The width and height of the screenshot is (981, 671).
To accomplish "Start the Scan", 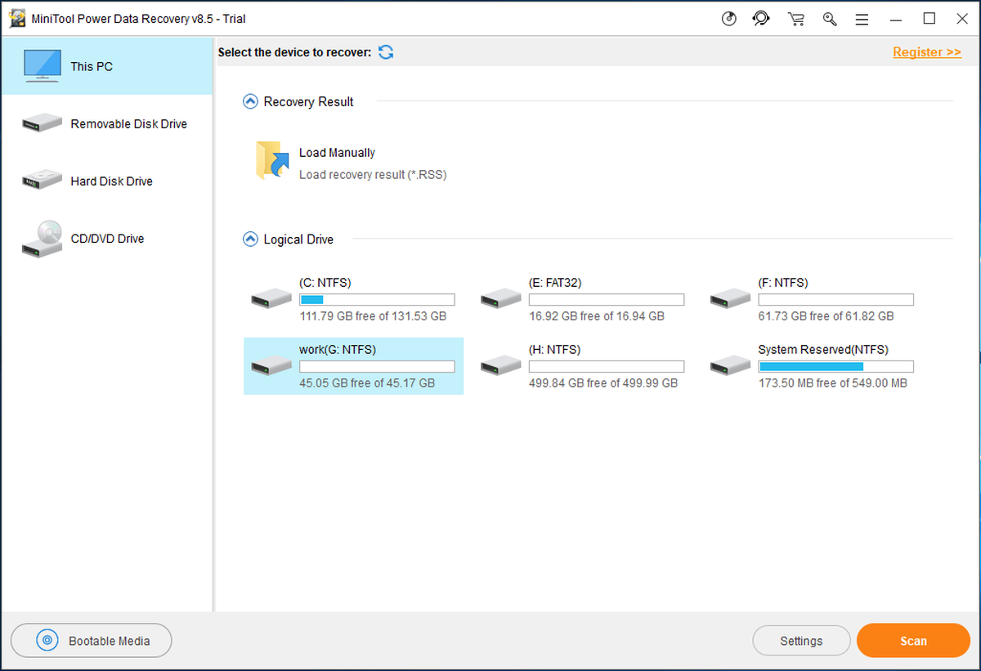I will pos(913,641).
